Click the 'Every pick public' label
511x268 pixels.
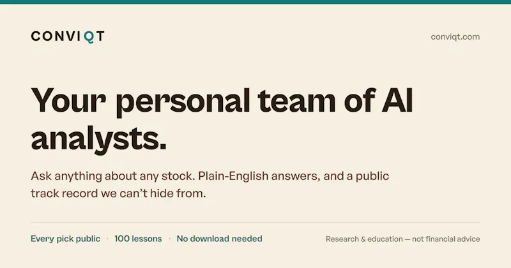tap(65, 239)
